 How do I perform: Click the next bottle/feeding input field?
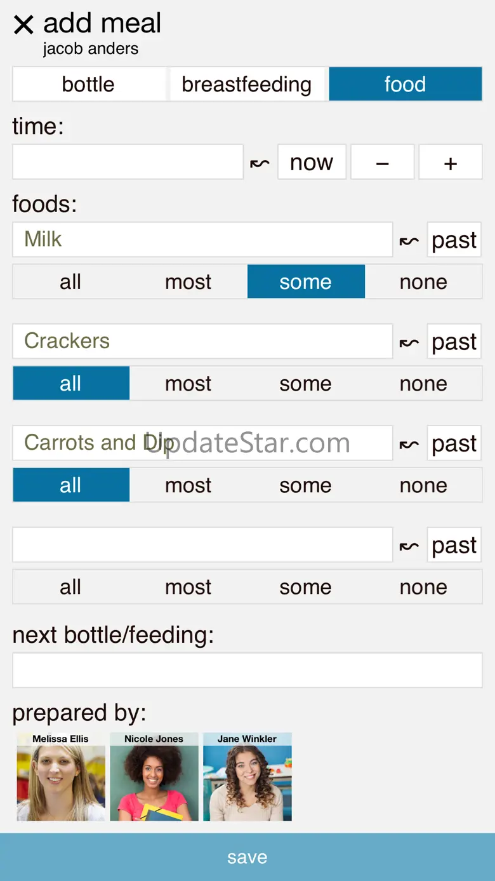(247, 670)
